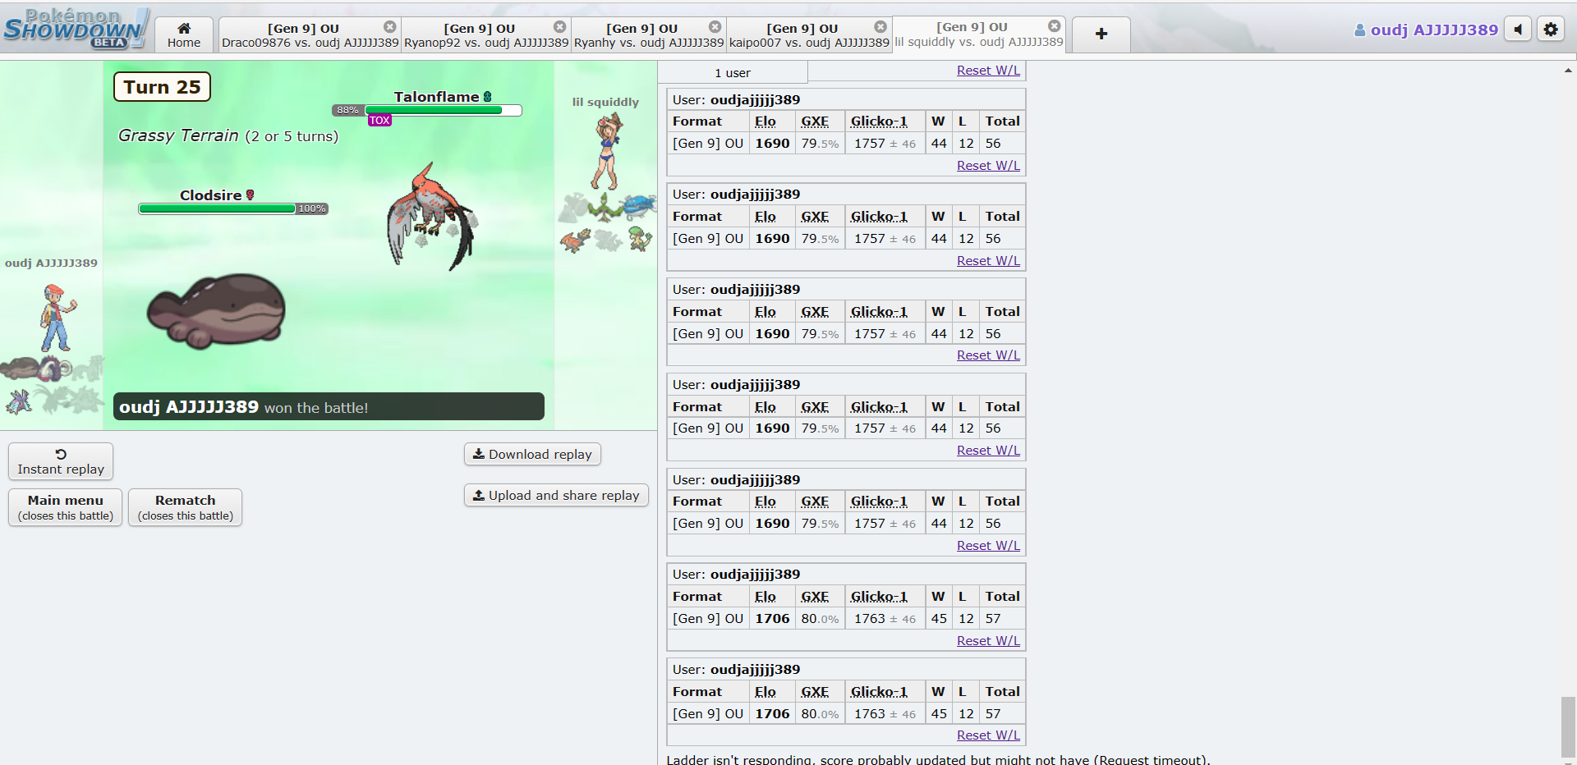The width and height of the screenshot is (1577, 765).
Task: Download the battle replay
Action: point(532,454)
